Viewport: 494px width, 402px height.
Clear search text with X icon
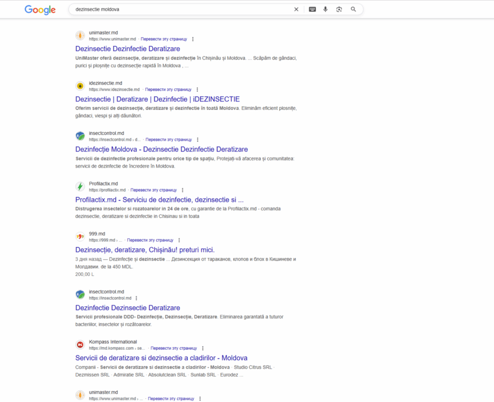coord(296,9)
